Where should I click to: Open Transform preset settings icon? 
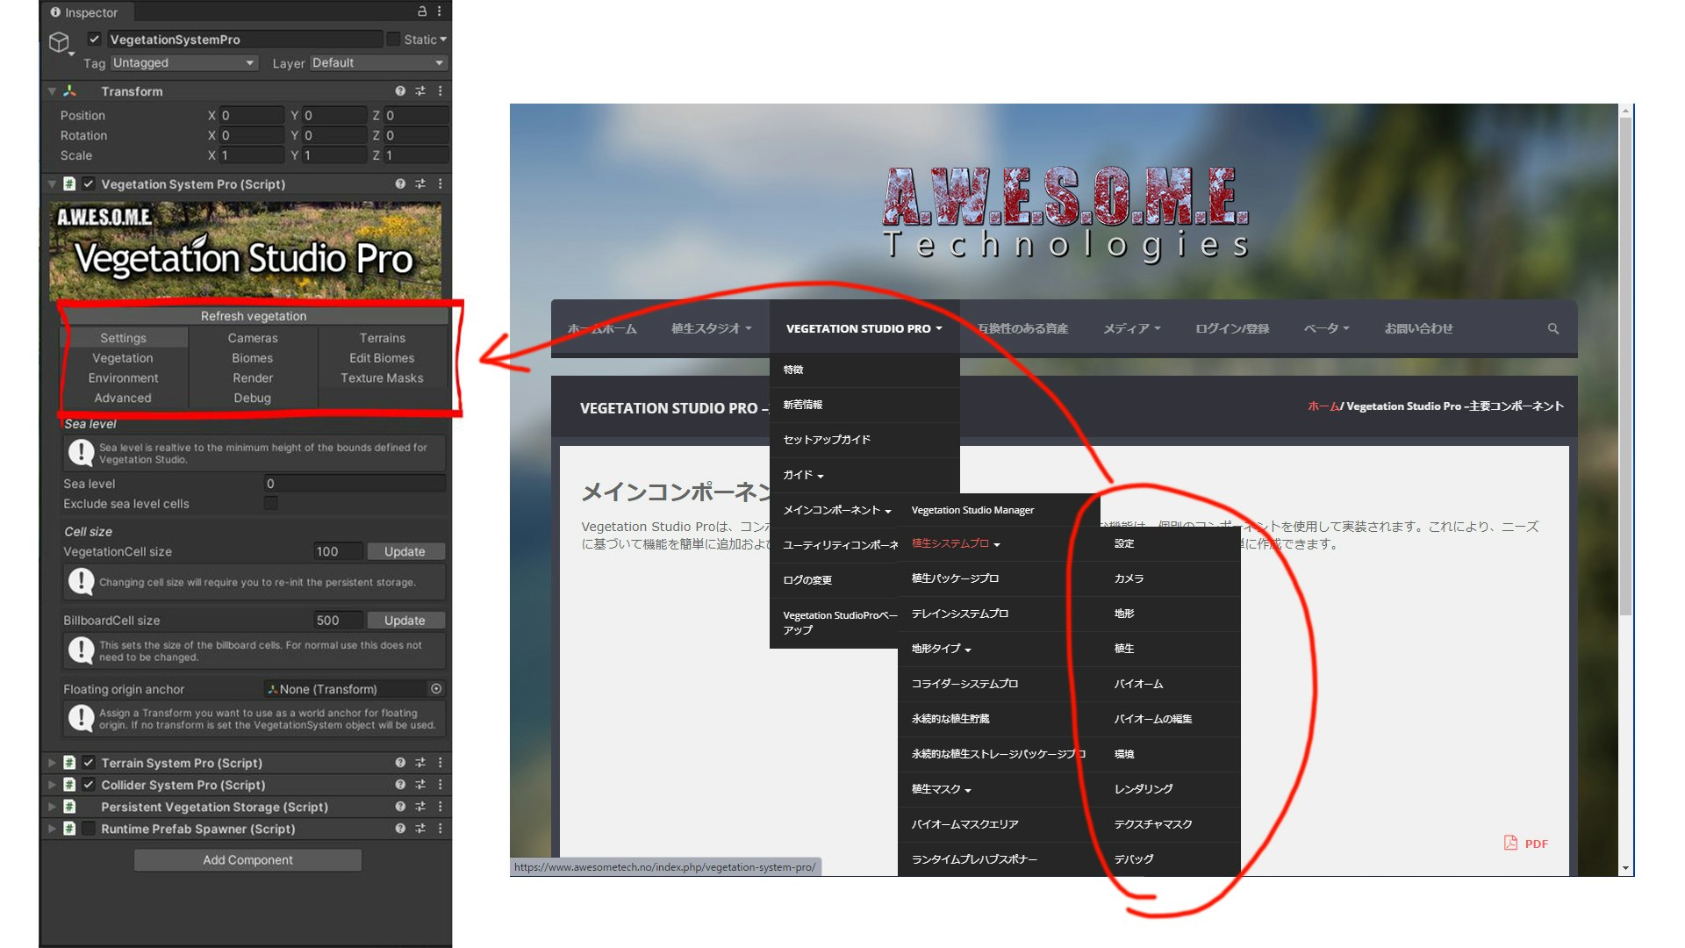click(420, 91)
